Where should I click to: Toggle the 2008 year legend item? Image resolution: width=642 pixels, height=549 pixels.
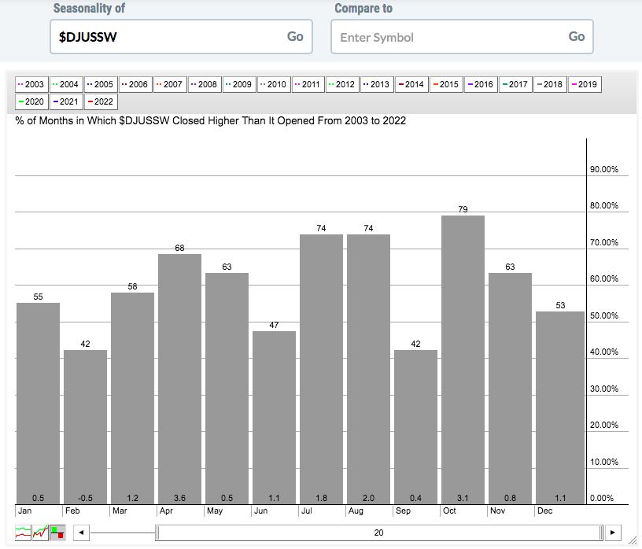click(x=205, y=84)
